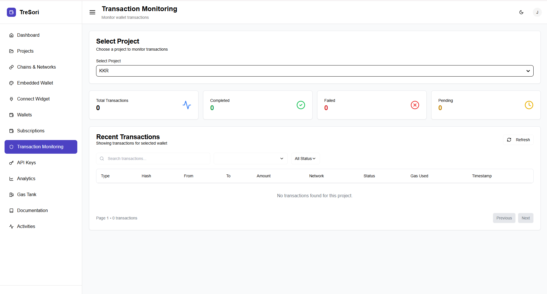This screenshot has width=547, height=294.
Task: Open the Gas Tank page
Action: (27, 194)
